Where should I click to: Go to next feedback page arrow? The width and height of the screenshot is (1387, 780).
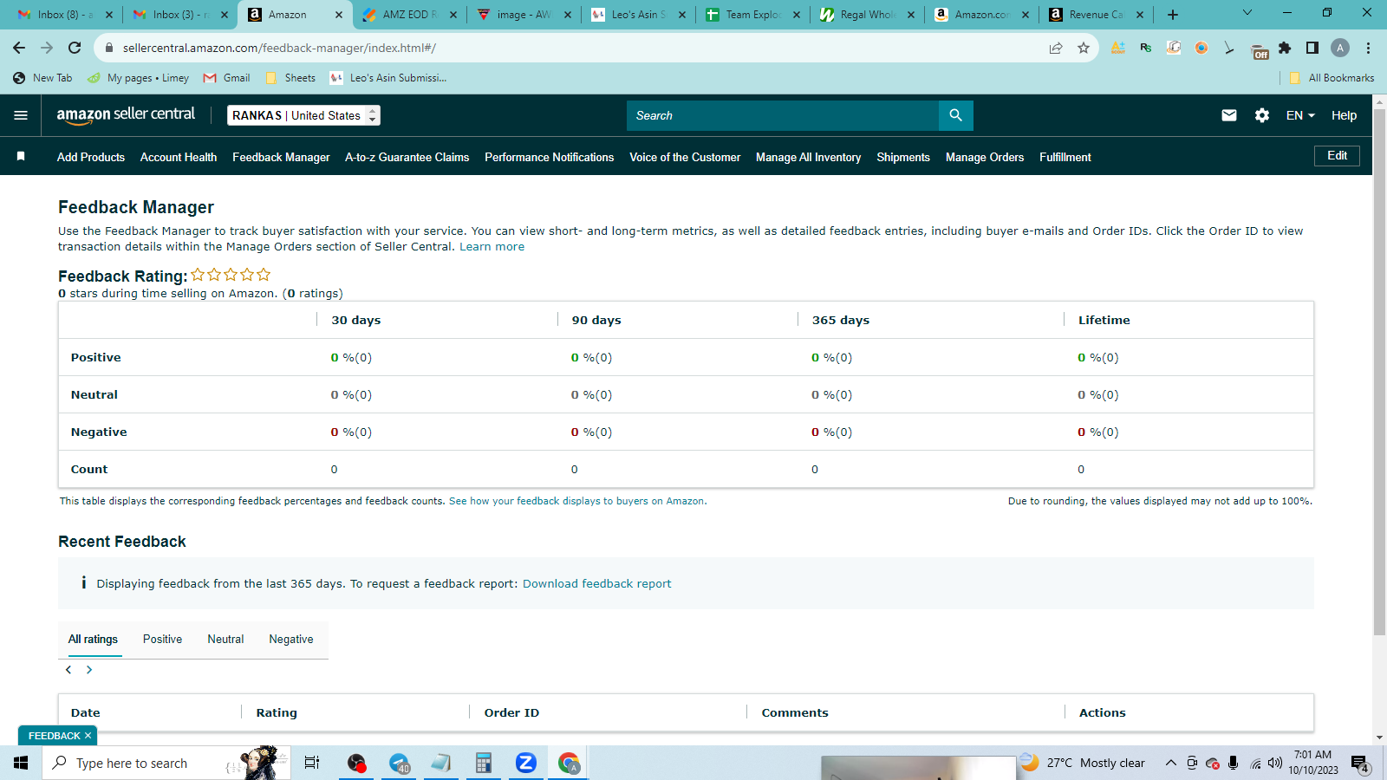tap(88, 670)
